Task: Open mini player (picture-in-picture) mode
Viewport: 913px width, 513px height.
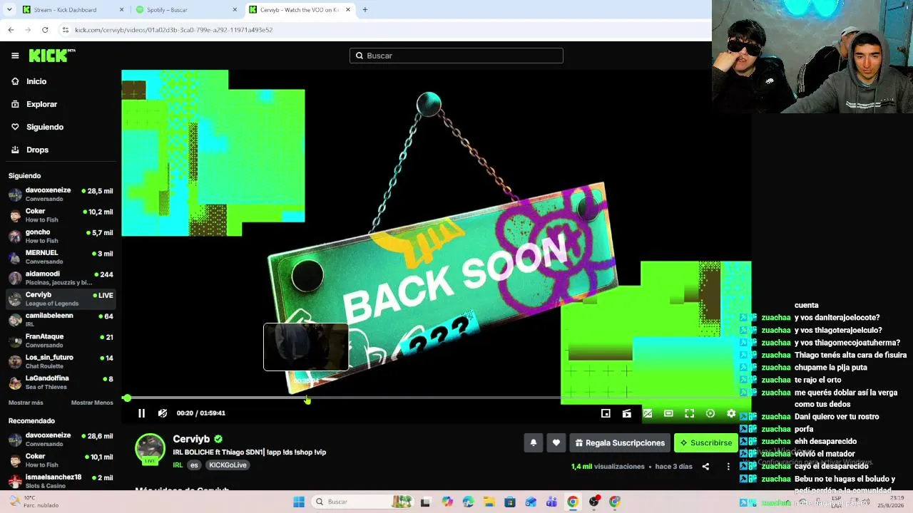Action: click(x=606, y=413)
